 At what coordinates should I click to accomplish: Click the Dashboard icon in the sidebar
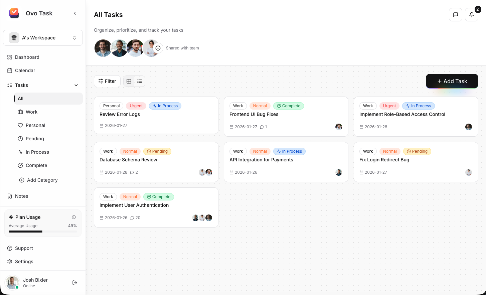[x=9, y=57]
